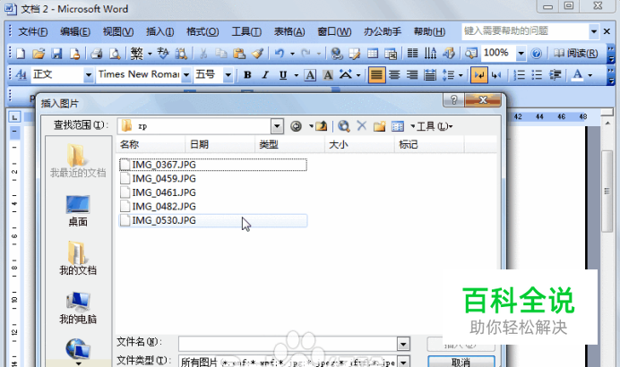The image size is (620, 367).
Task: Create a new folder in the dialog
Action: (379, 126)
